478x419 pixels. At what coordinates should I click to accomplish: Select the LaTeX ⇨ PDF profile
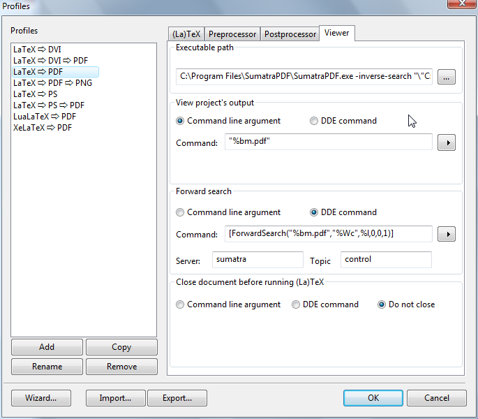click(x=56, y=72)
